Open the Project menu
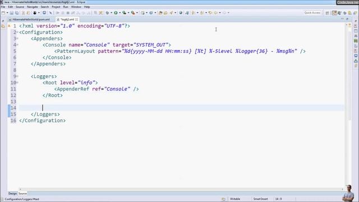This screenshot has height=202, width=359. point(56,7)
